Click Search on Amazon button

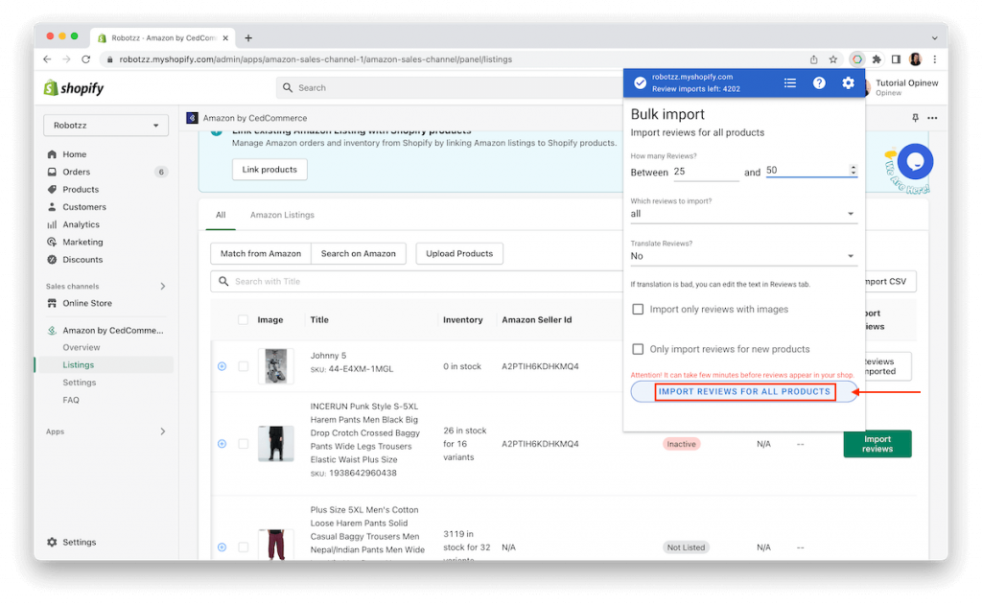pyautogui.click(x=359, y=254)
